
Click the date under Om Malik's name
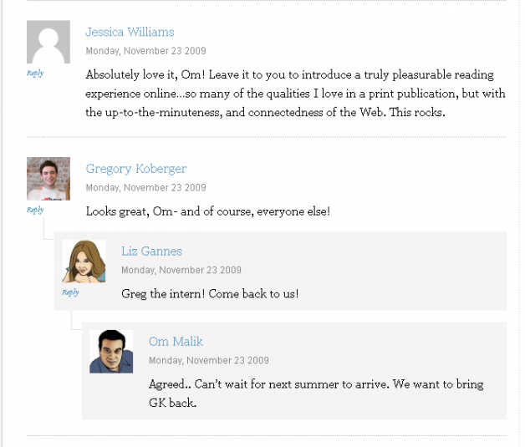[x=209, y=360]
